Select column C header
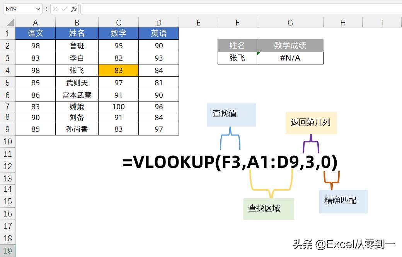The image size is (402, 257). click(118, 22)
